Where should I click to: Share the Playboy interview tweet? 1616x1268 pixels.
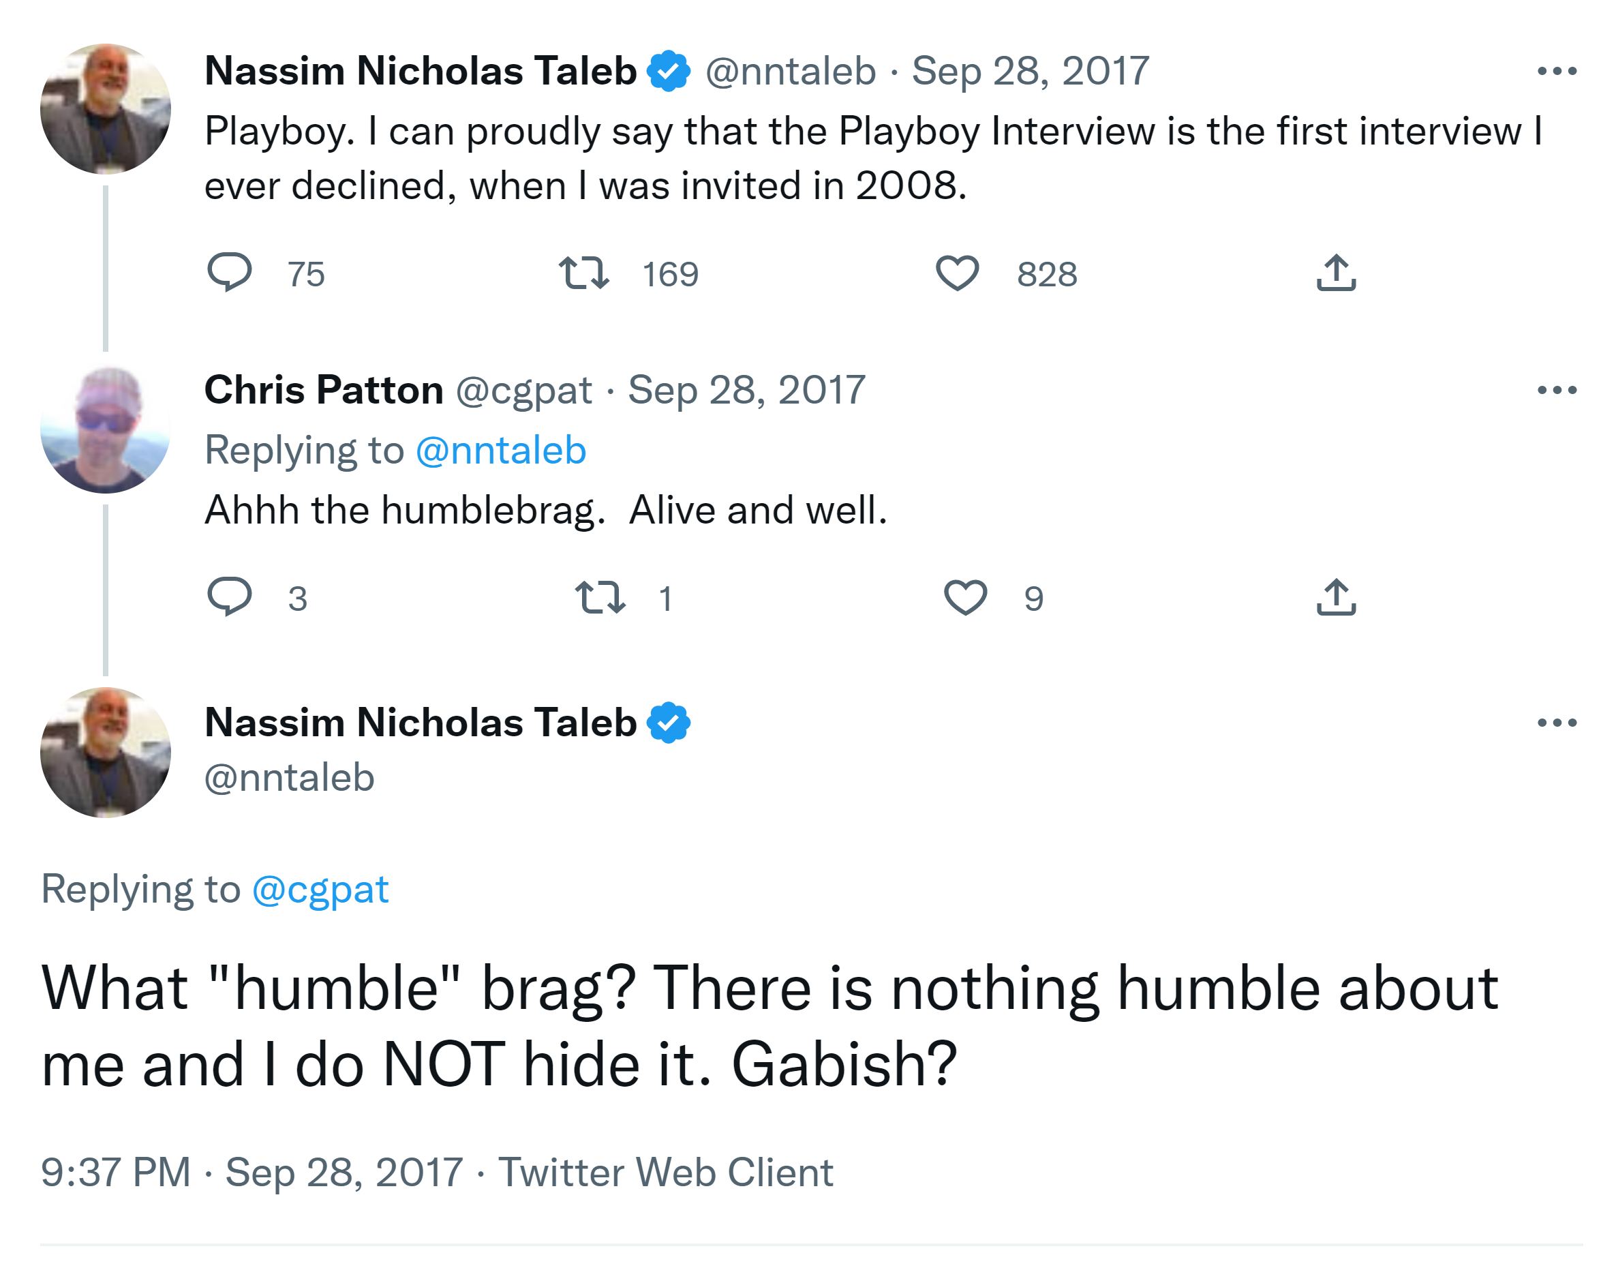tap(1335, 273)
